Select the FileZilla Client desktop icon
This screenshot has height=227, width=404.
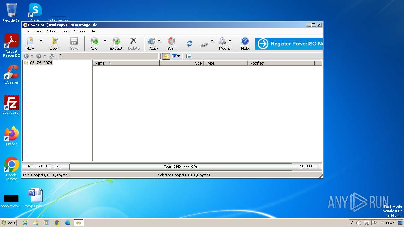pos(11,105)
